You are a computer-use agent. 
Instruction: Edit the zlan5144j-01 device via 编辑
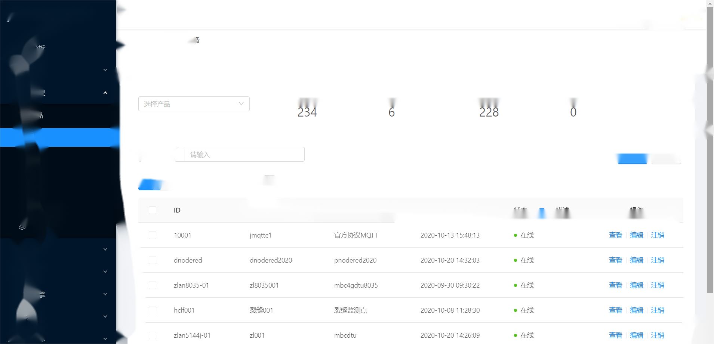(x=636, y=335)
